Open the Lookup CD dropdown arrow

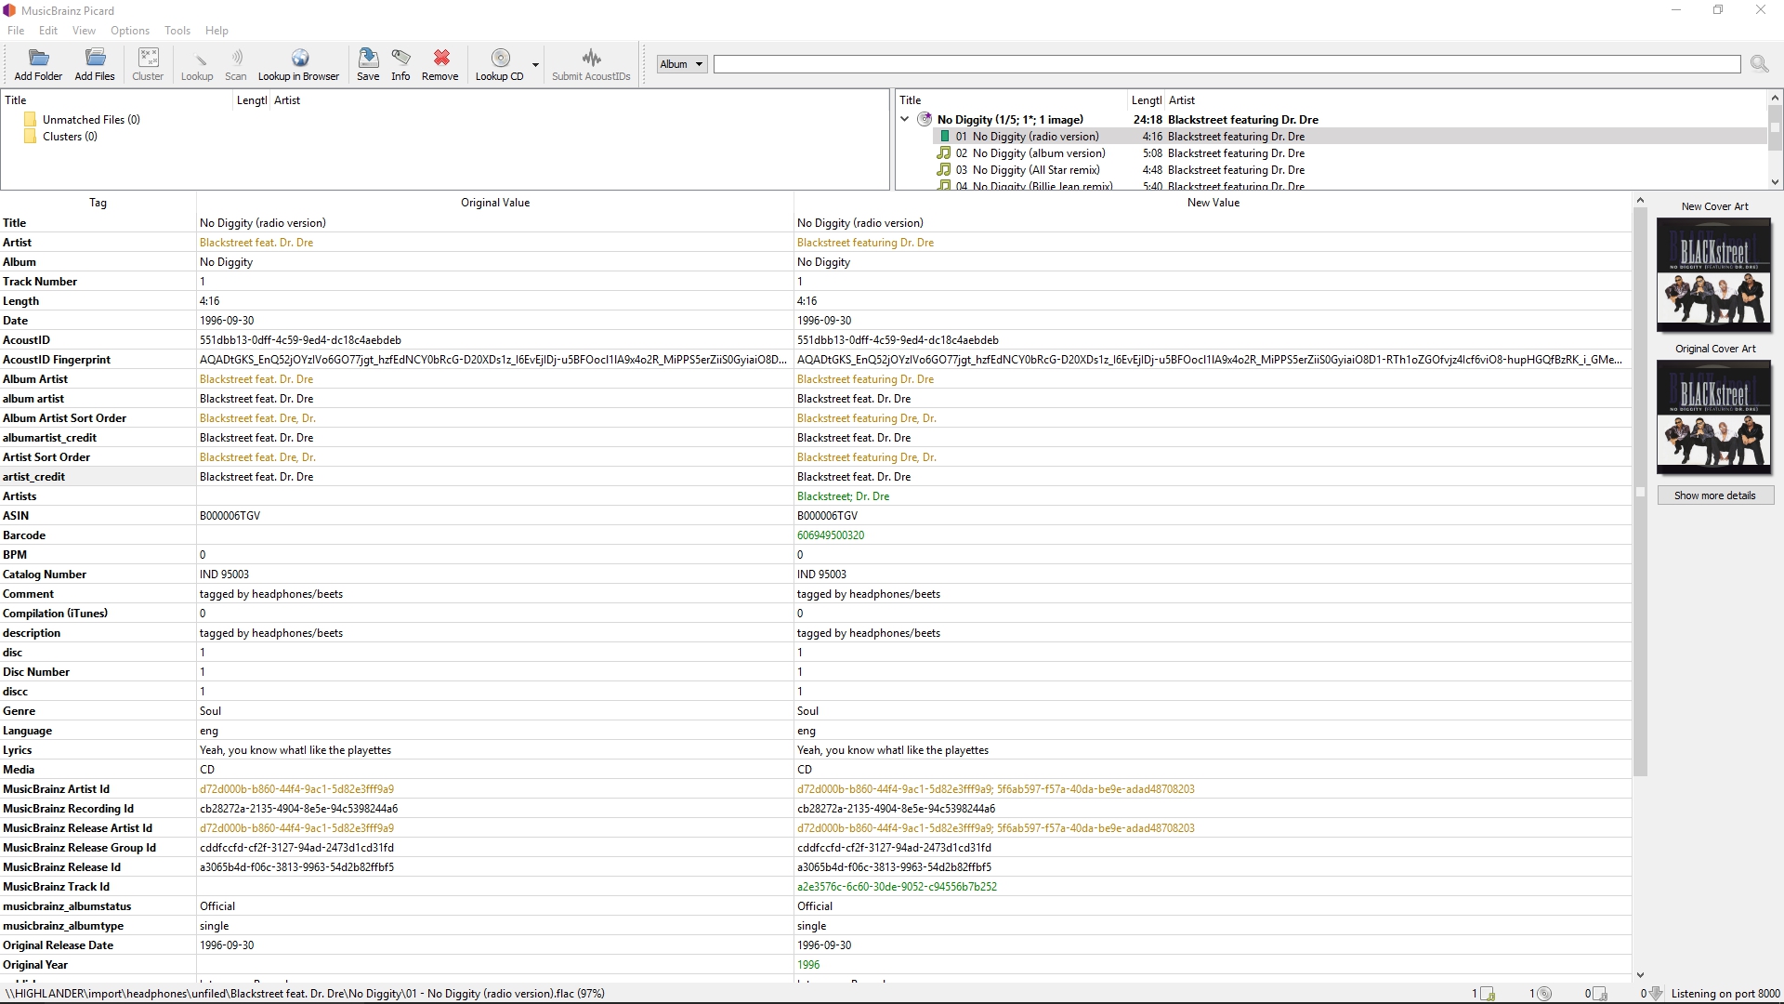pyautogui.click(x=535, y=65)
